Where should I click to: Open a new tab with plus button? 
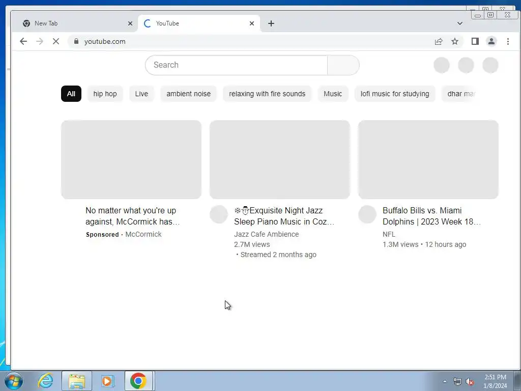(x=271, y=23)
